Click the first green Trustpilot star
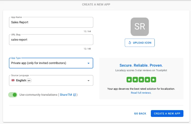The image size is (191, 124). 129,80
